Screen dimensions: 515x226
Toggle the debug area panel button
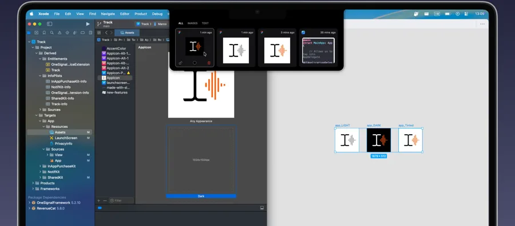[x=262, y=208]
